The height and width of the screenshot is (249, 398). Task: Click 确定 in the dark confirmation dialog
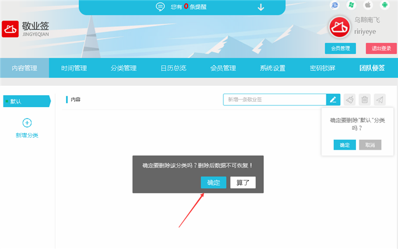(x=213, y=183)
